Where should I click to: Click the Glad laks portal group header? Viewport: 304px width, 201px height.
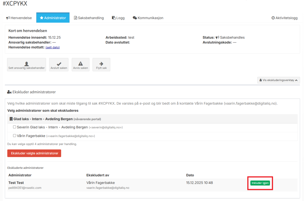pyautogui.click(x=43, y=119)
